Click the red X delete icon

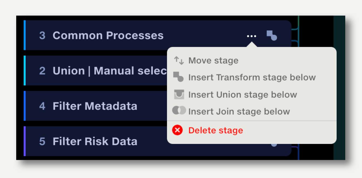coord(177,130)
